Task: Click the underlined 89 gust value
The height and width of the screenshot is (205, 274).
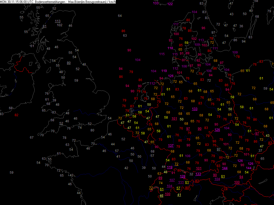Action: [x=160, y=178]
